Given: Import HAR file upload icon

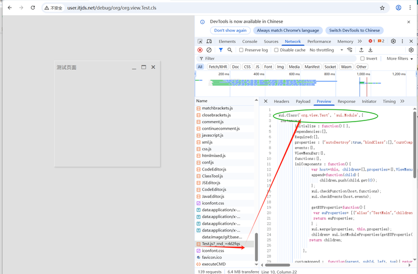Looking at the screenshot, I should tap(361, 50).
